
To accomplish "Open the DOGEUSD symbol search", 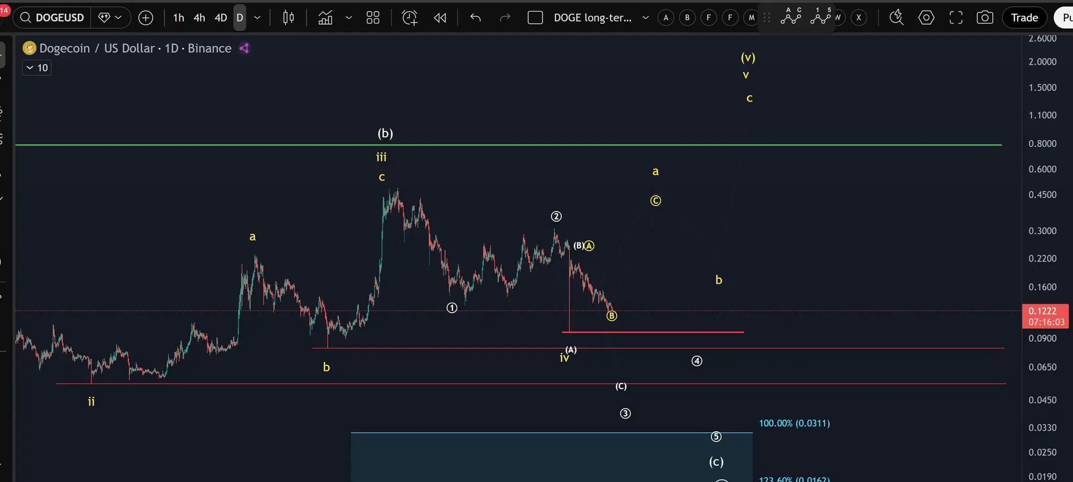I will click(x=52, y=18).
